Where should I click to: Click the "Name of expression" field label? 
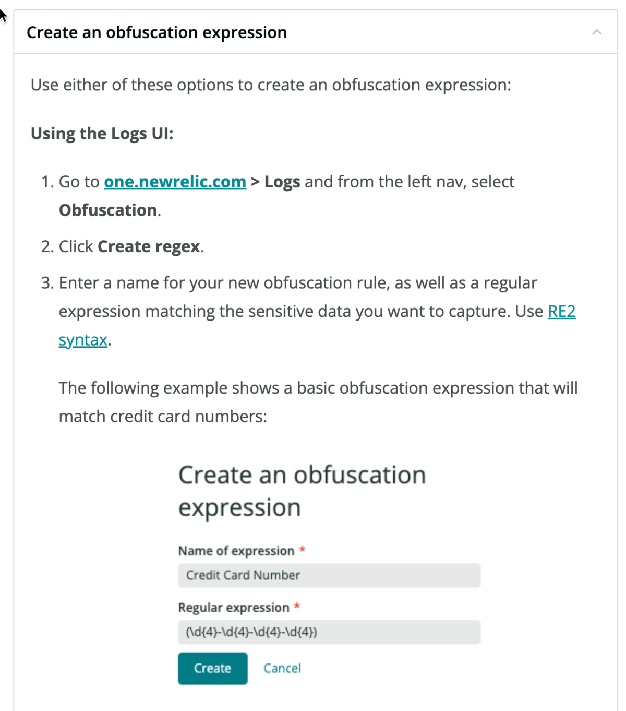tap(236, 551)
